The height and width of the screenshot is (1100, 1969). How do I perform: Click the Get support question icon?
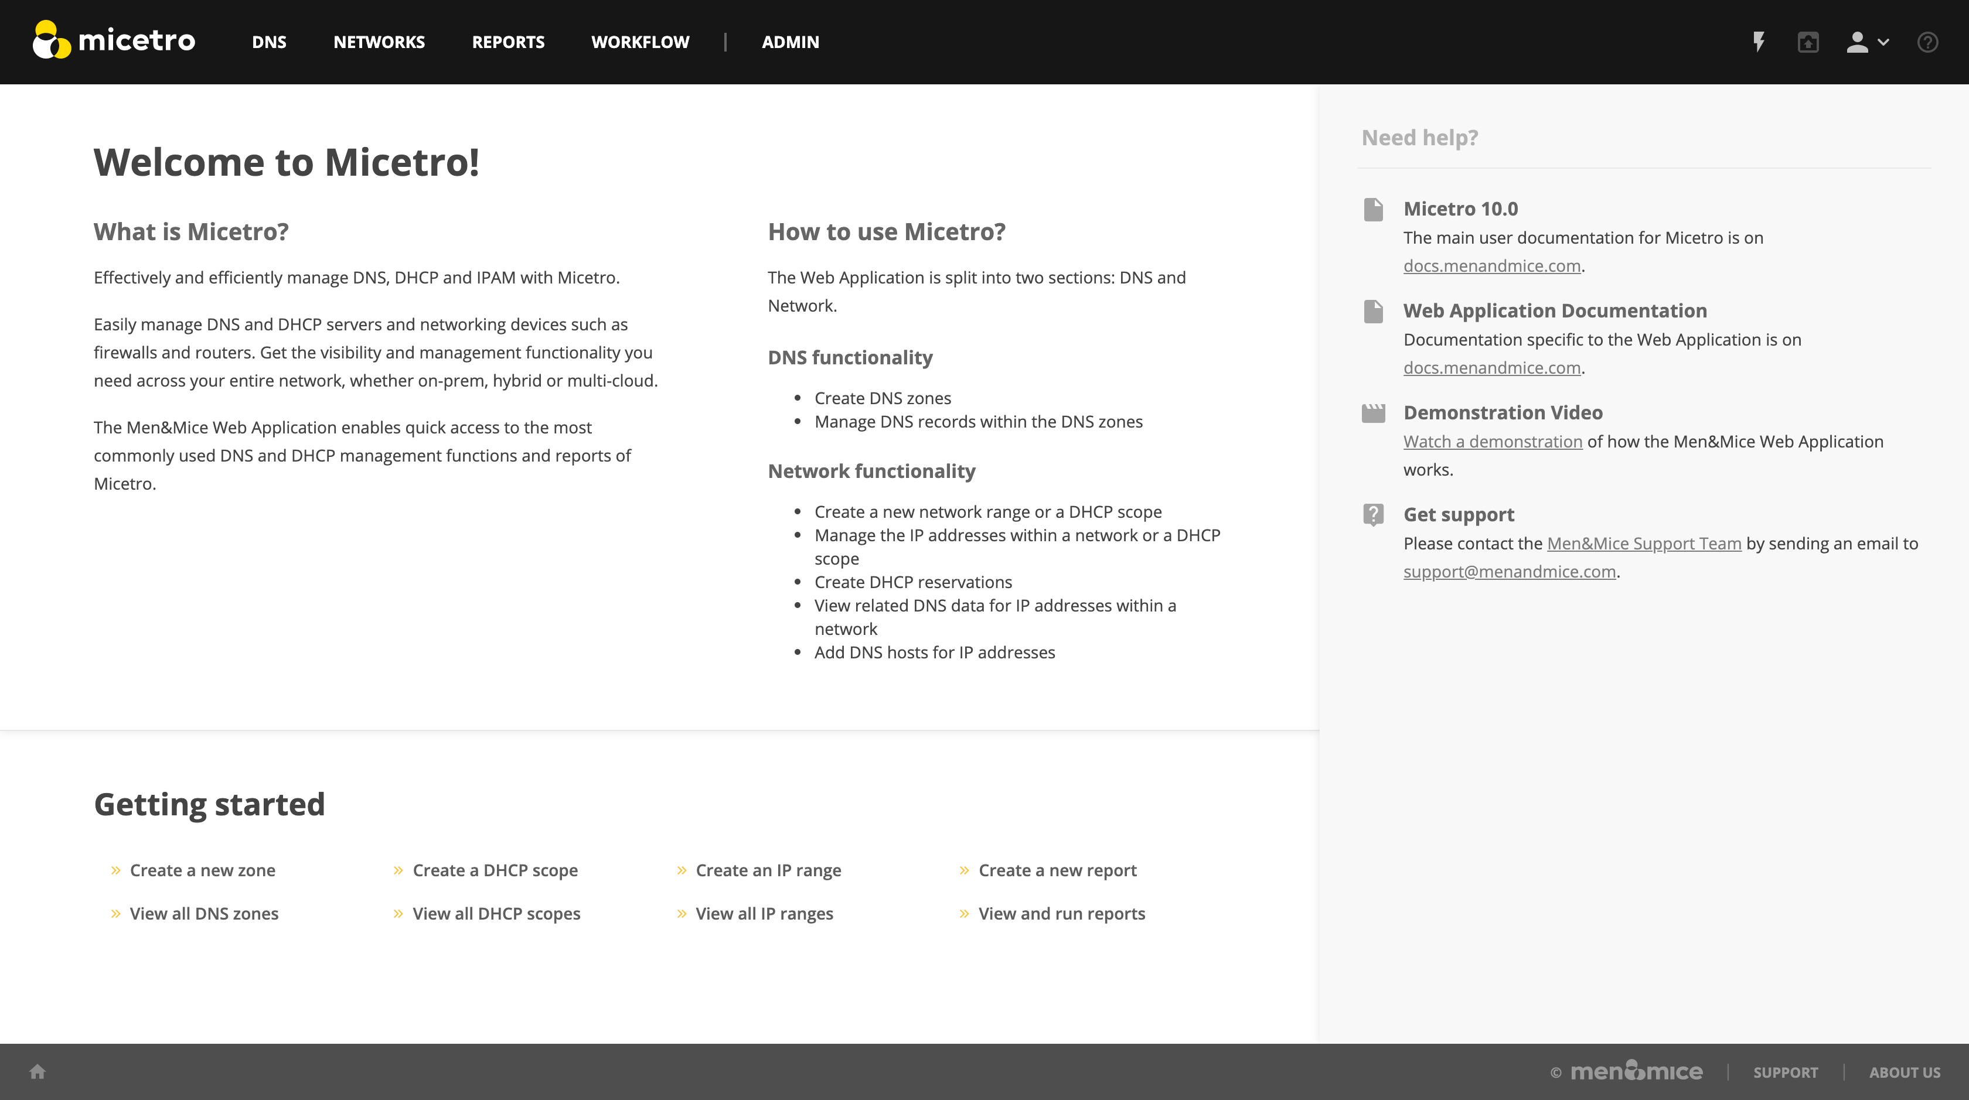[1373, 515]
